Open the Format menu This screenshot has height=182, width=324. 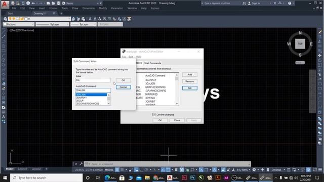[53, 8]
